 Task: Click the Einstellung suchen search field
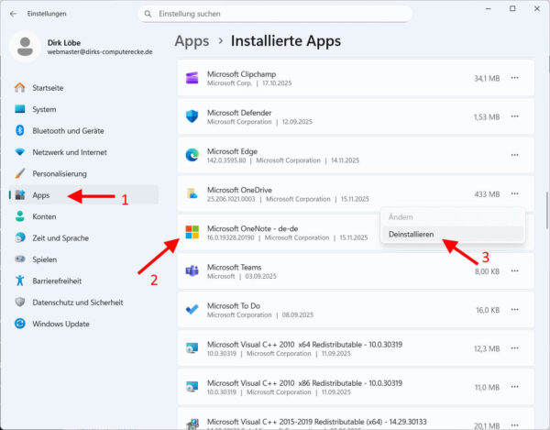[275, 14]
